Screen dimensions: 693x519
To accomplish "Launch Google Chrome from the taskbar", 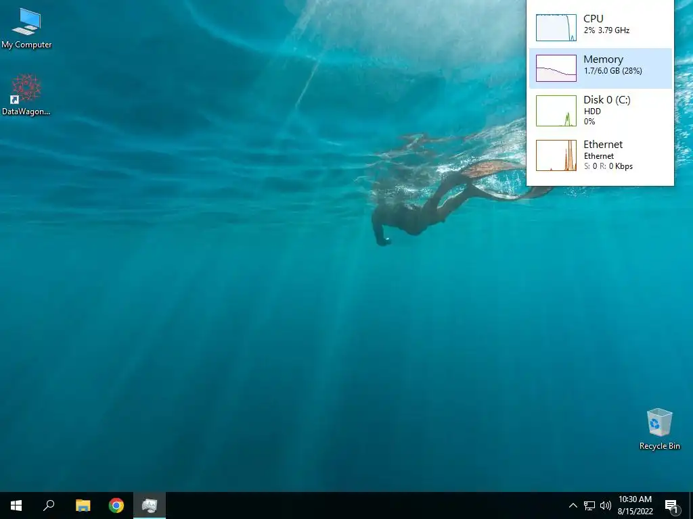I will click(x=116, y=505).
